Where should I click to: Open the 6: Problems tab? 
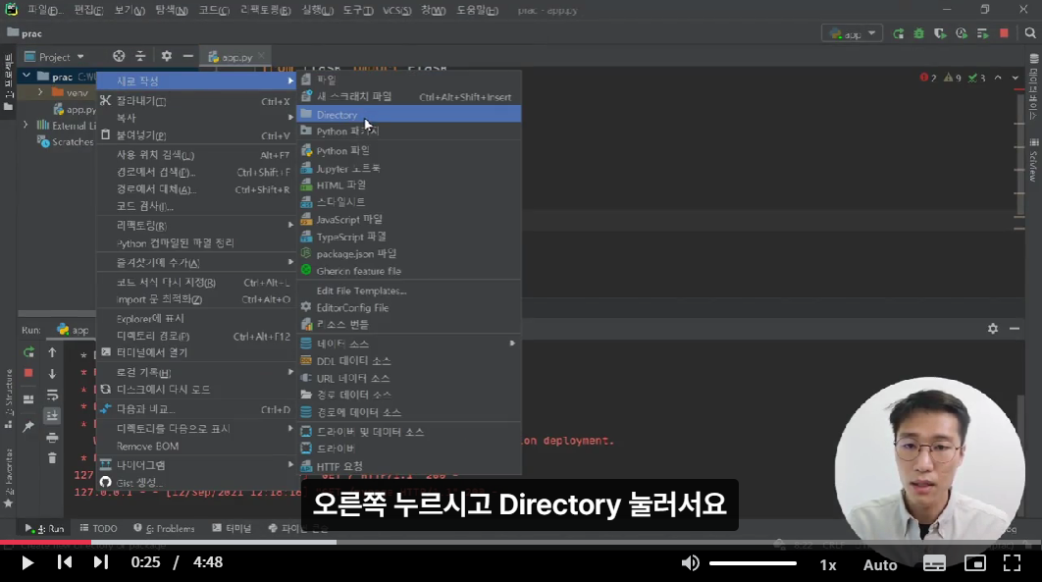click(164, 528)
